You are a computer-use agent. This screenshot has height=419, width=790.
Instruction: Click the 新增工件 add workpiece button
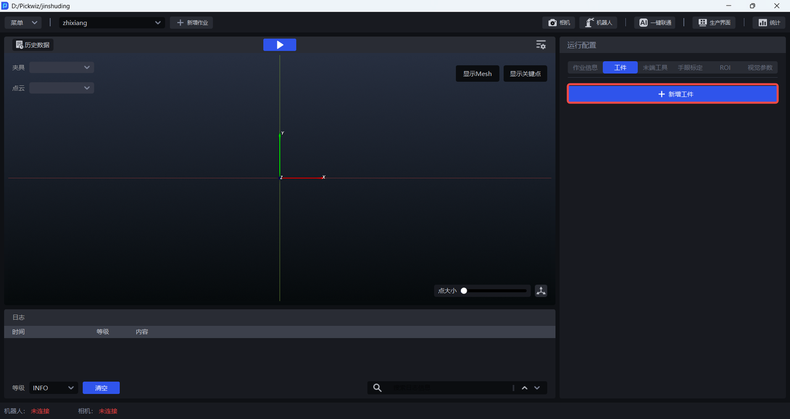672,94
